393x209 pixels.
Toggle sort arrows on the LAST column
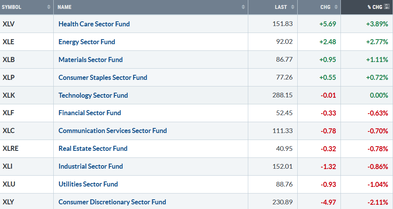[x=293, y=7]
